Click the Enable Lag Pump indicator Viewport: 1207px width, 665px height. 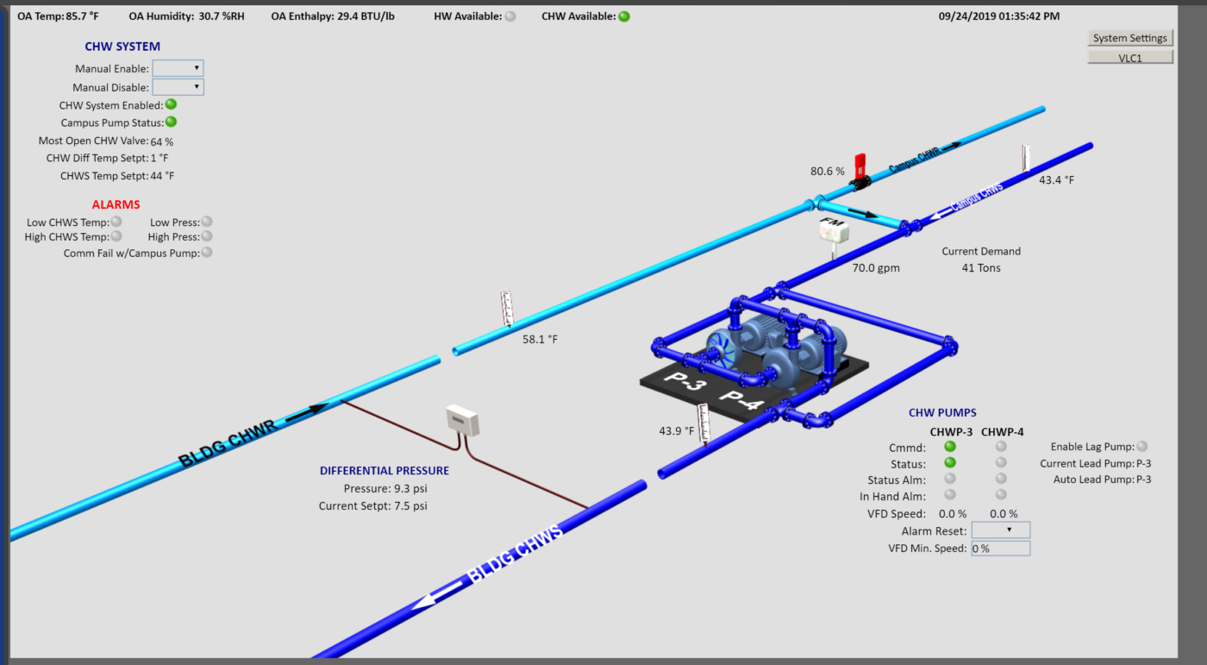tap(1141, 446)
